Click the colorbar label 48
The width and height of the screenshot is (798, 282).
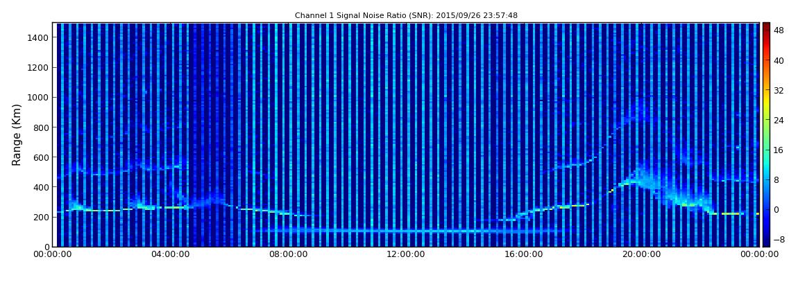779,30
